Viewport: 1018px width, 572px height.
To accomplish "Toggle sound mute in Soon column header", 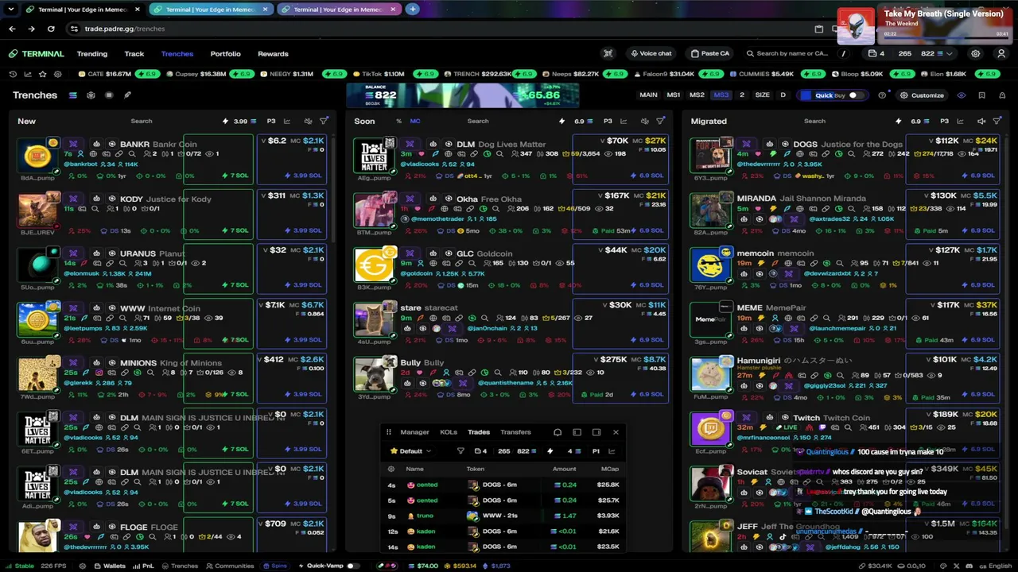I will (x=644, y=121).
